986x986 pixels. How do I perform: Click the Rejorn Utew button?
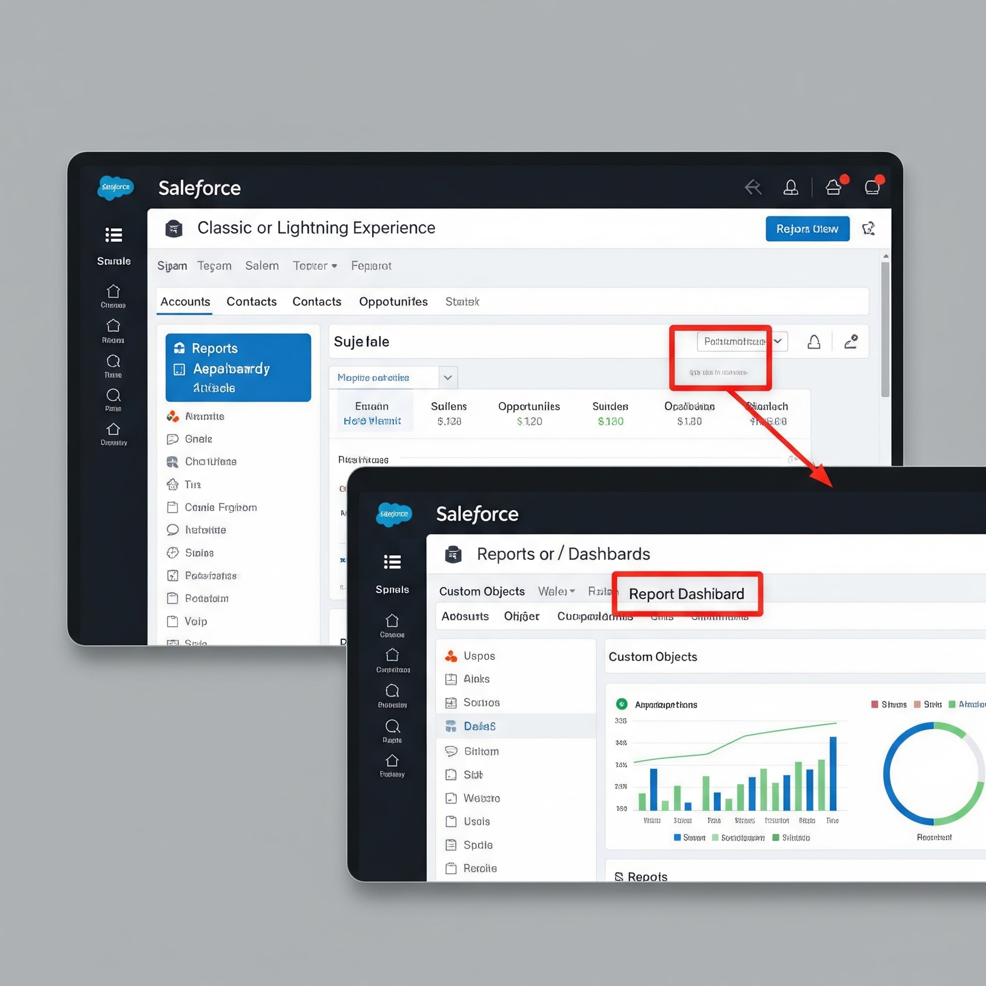[x=807, y=229]
